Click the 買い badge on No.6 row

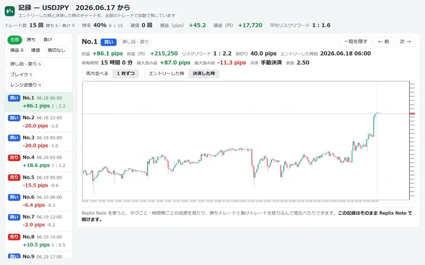click(x=14, y=197)
